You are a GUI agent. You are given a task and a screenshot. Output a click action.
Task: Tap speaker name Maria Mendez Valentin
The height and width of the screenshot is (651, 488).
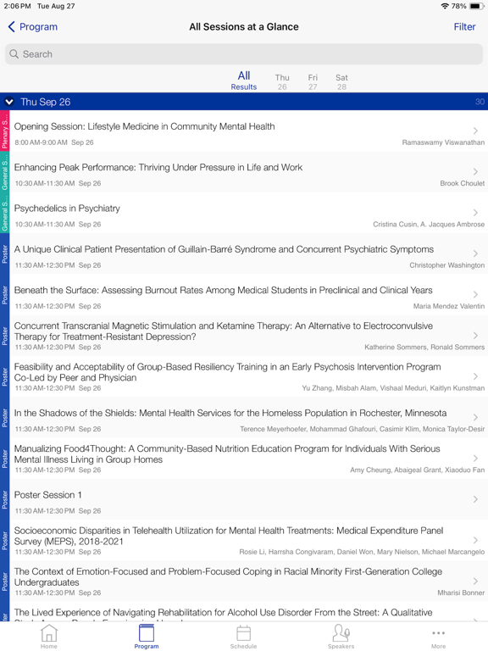[x=449, y=306]
